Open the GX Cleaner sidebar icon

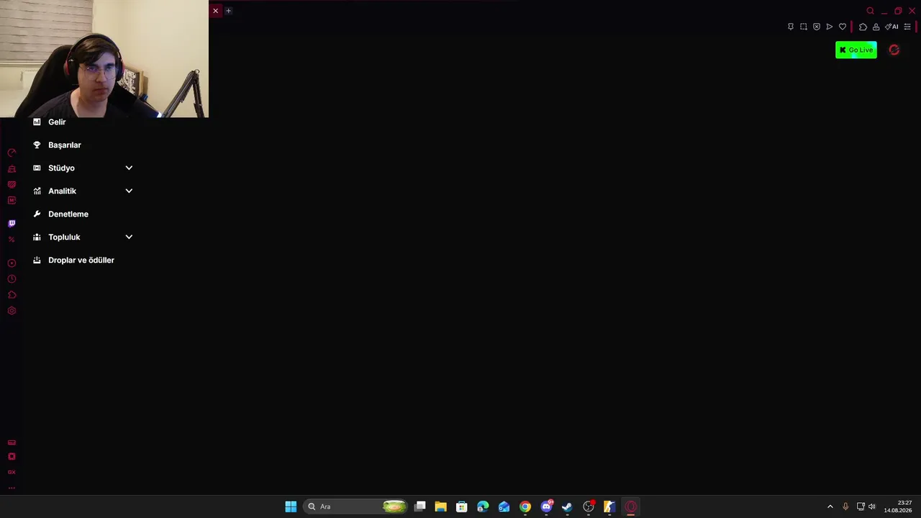(12, 169)
